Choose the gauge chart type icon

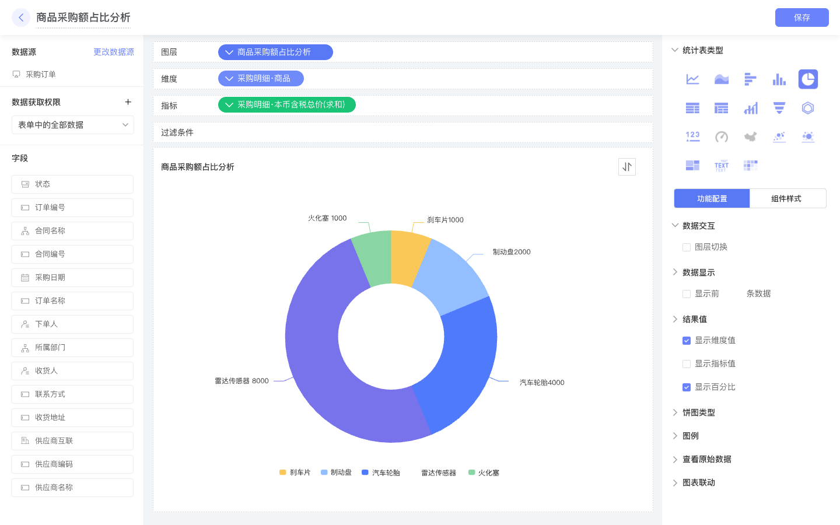(x=721, y=136)
